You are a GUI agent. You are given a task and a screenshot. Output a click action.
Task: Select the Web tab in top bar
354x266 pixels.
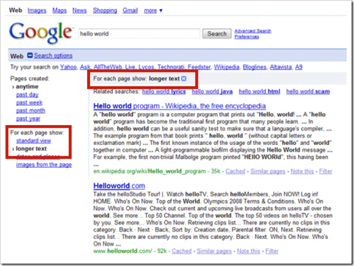pos(16,10)
